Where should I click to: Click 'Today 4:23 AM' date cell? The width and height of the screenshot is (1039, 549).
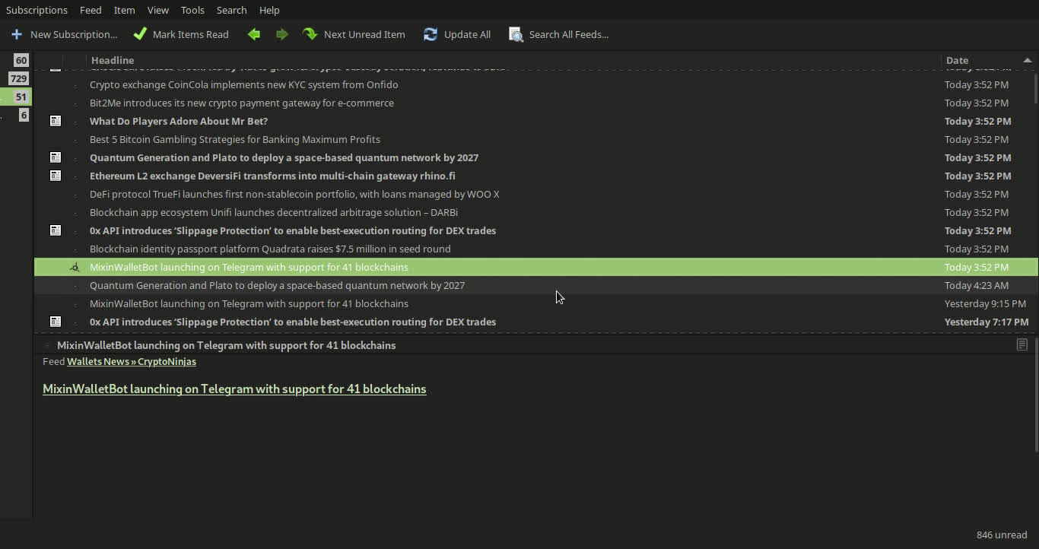(x=977, y=285)
